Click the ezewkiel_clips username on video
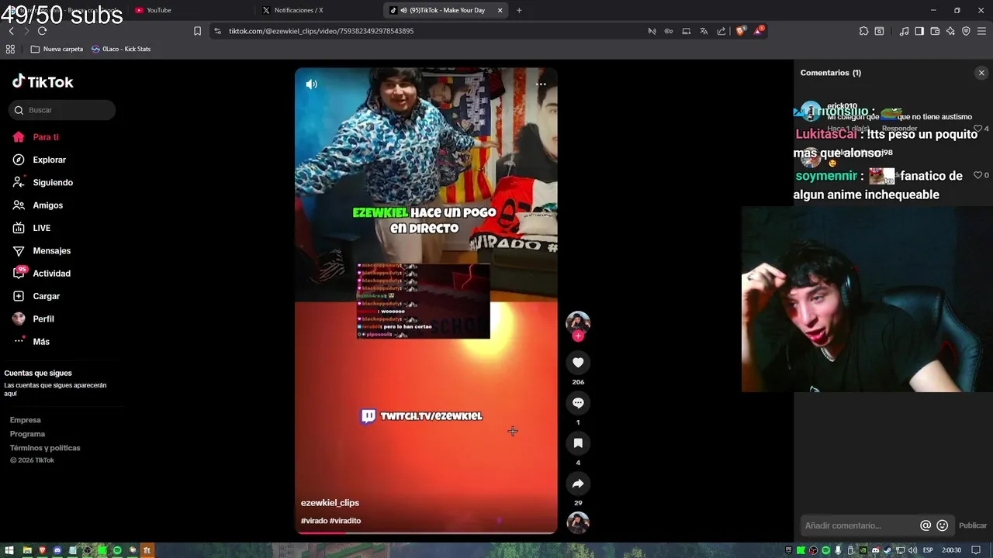 tap(330, 503)
